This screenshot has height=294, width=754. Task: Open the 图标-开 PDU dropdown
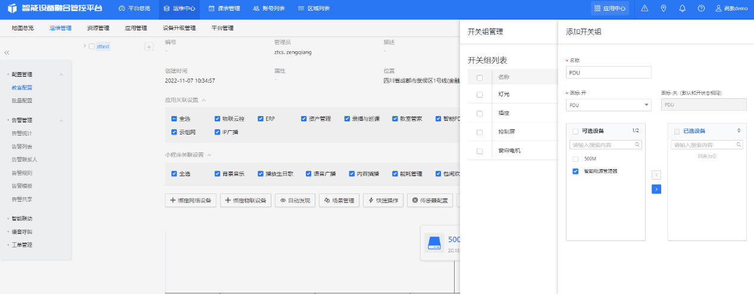tap(608, 105)
